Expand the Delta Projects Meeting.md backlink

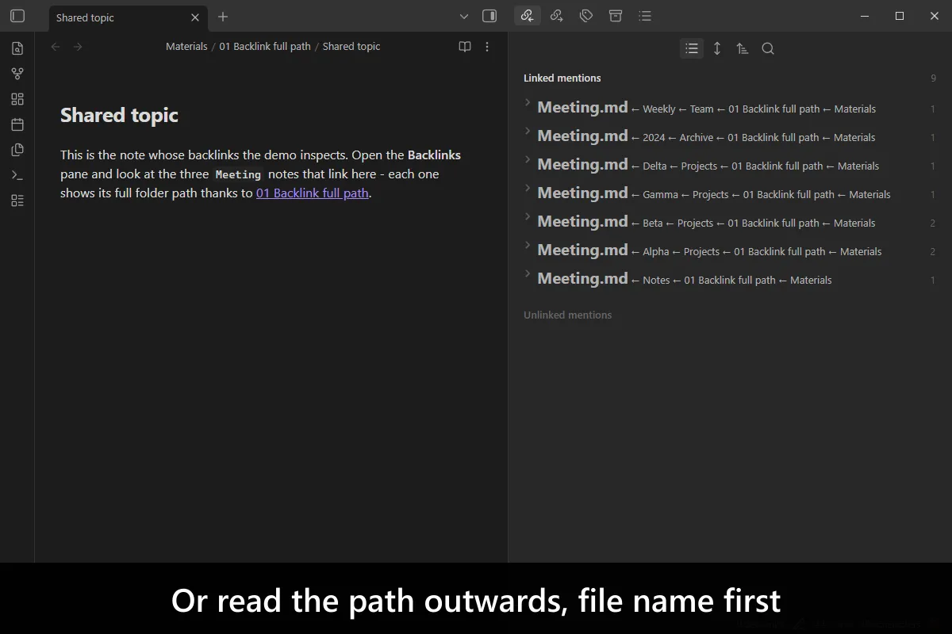pyautogui.click(x=528, y=160)
